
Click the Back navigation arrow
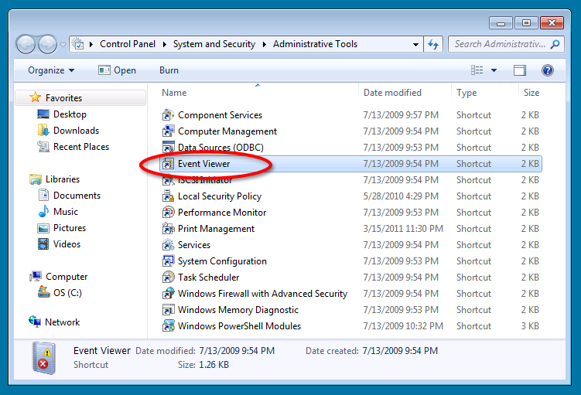click(26, 45)
